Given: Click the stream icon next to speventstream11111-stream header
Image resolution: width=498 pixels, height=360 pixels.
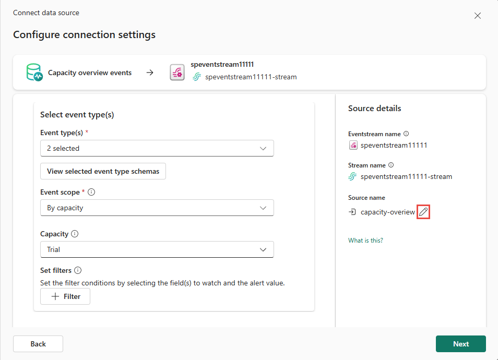Looking at the screenshot, I should tap(197, 77).
